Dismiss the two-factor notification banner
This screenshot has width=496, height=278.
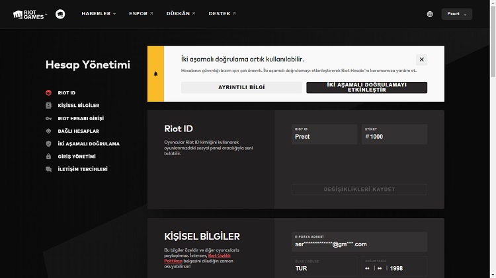click(x=421, y=59)
